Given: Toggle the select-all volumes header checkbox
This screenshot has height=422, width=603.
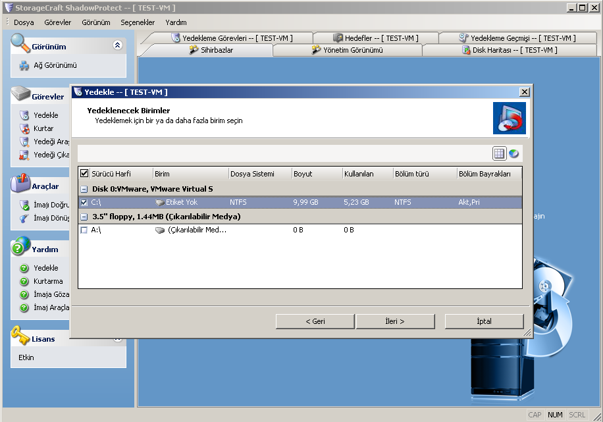Looking at the screenshot, I should 84,174.
